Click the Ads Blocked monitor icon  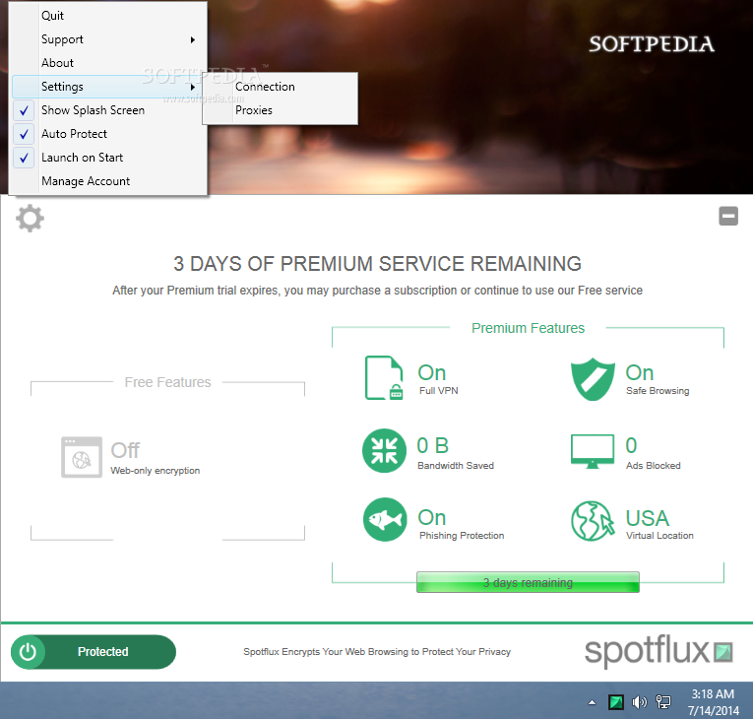(x=593, y=451)
